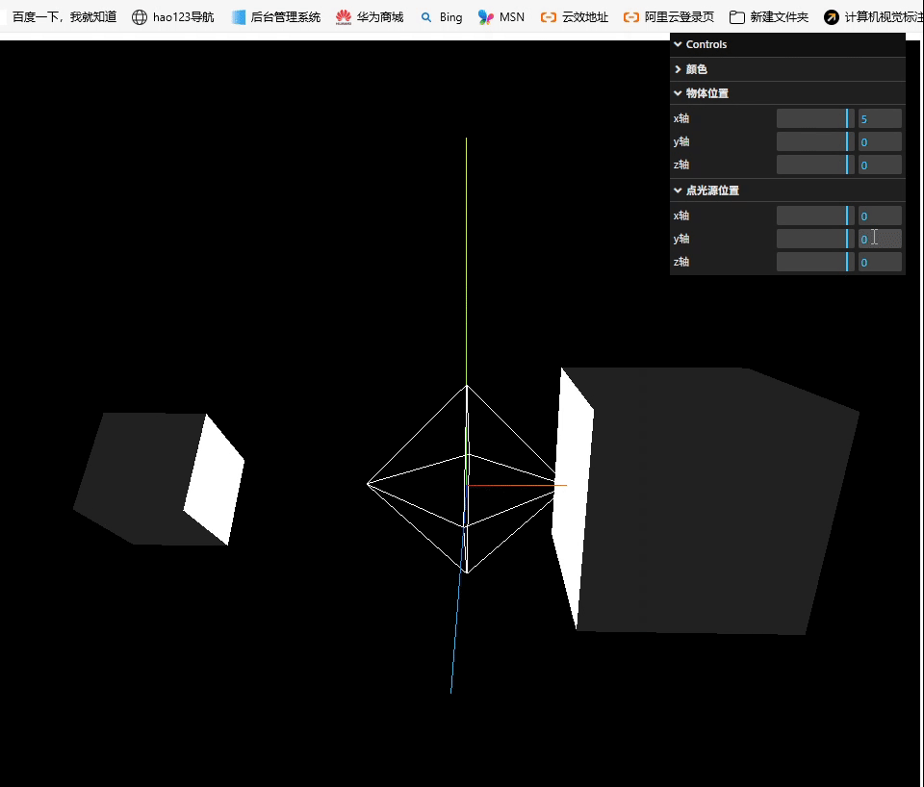Click the x轴 value field showing 5

[879, 117]
